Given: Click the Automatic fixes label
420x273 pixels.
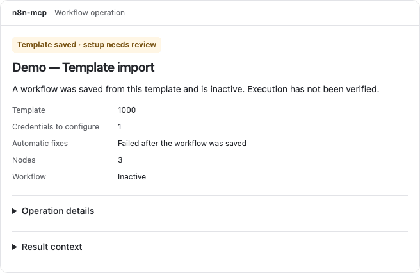Looking at the screenshot, I should click(x=40, y=143).
